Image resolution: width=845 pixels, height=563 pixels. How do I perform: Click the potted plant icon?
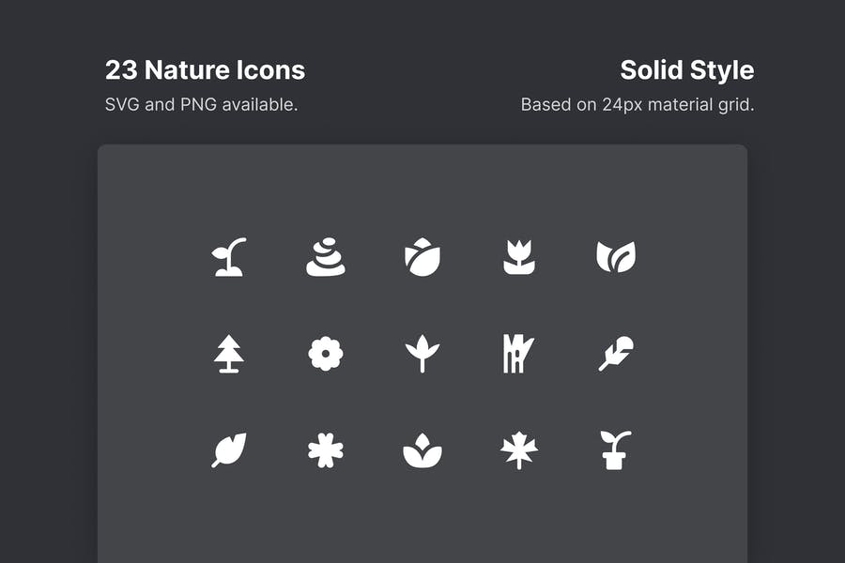tap(615, 450)
